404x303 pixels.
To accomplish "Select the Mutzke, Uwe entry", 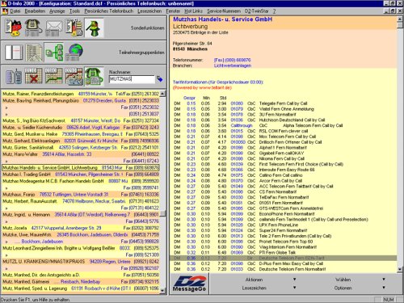I will tap(81, 234).
